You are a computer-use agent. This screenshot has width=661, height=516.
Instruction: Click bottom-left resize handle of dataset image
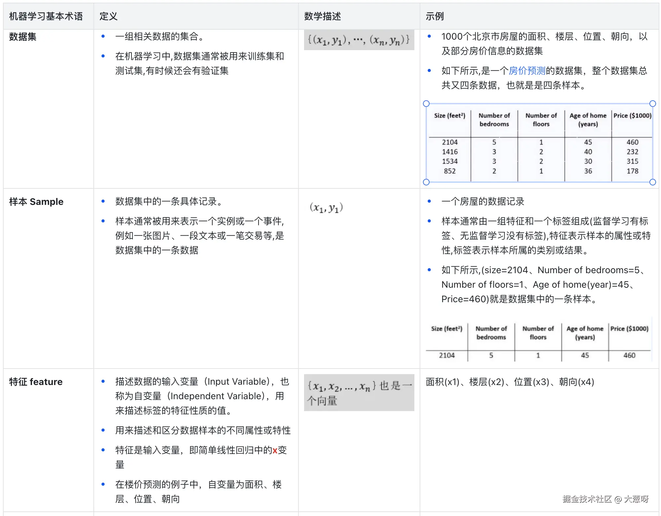pyautogui.click(x=426, y=182)
